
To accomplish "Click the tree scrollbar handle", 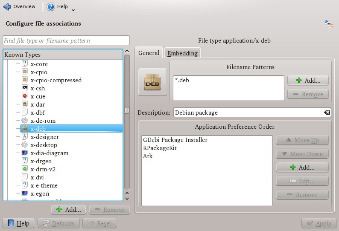I will [x=127, y=110].
